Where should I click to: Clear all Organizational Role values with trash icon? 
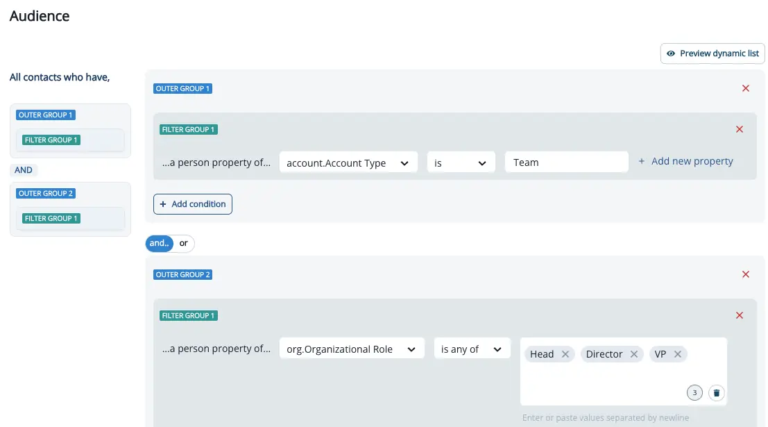pyautogui.click(x=716, y=392)
